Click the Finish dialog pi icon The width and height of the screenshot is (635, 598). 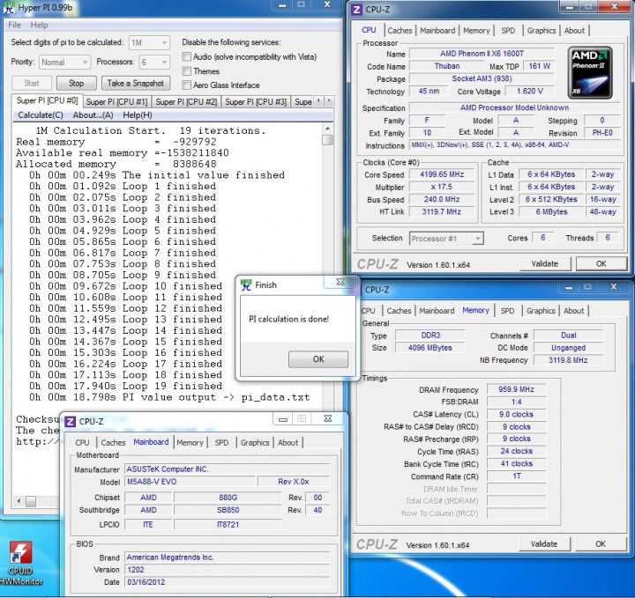click(x=245, y=285)
